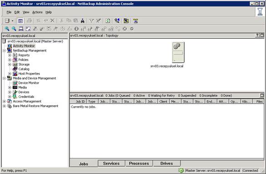Click the srv03 server topology icon
The width and height of the screenshot is (266, 174).
tap(178, 52)
